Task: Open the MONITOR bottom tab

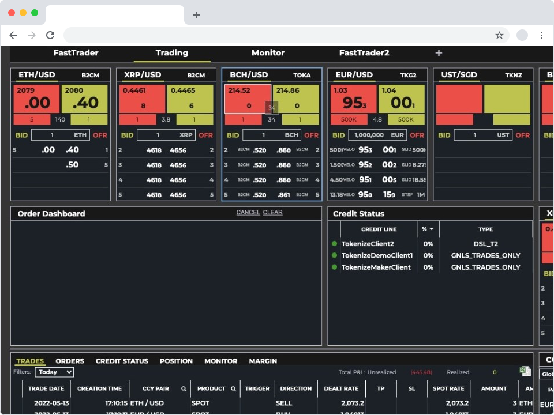Action: 221,361
